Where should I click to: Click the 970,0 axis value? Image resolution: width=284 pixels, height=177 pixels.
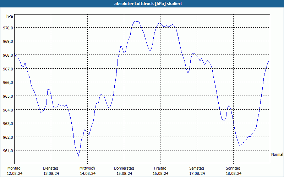tap(7, 28)
